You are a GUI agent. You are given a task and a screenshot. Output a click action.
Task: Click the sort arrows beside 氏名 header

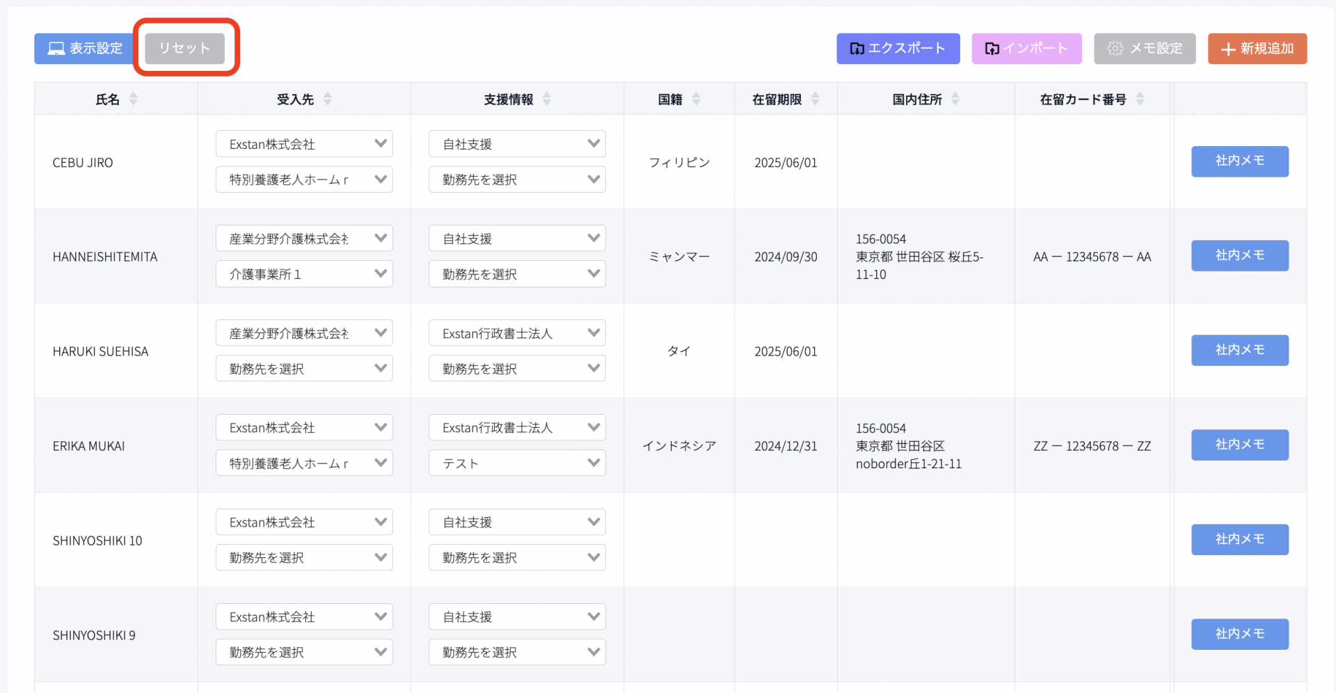click(133, 99)
